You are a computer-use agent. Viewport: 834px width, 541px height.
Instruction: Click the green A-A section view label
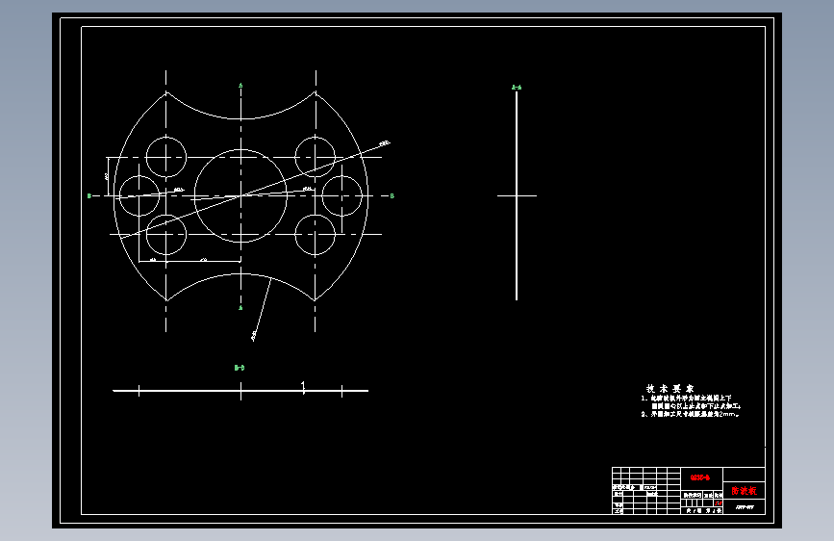coord(517,87)
